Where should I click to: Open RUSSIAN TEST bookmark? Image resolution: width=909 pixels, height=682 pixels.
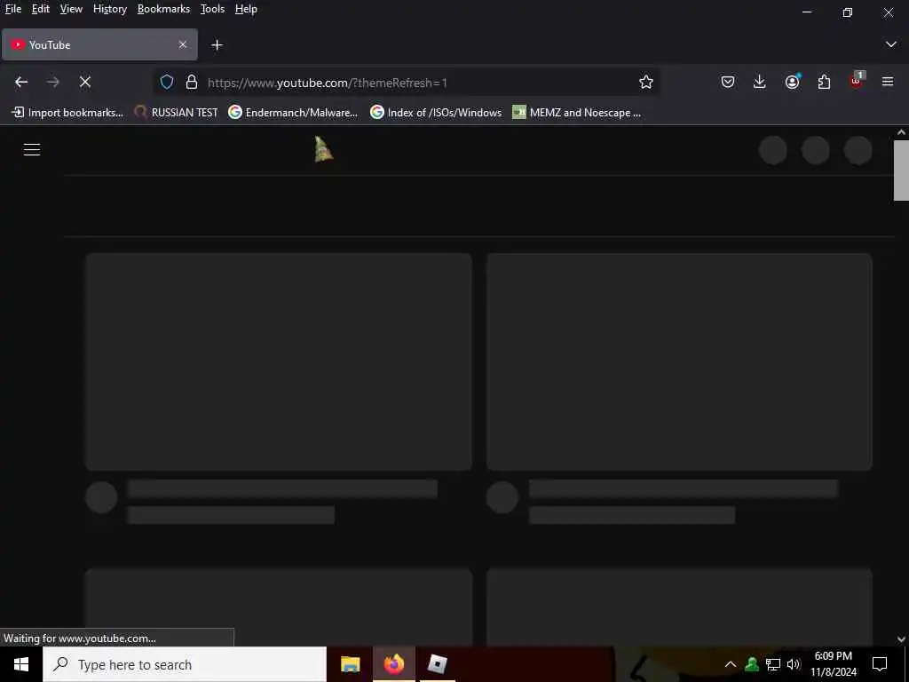(x=176, y=113)
